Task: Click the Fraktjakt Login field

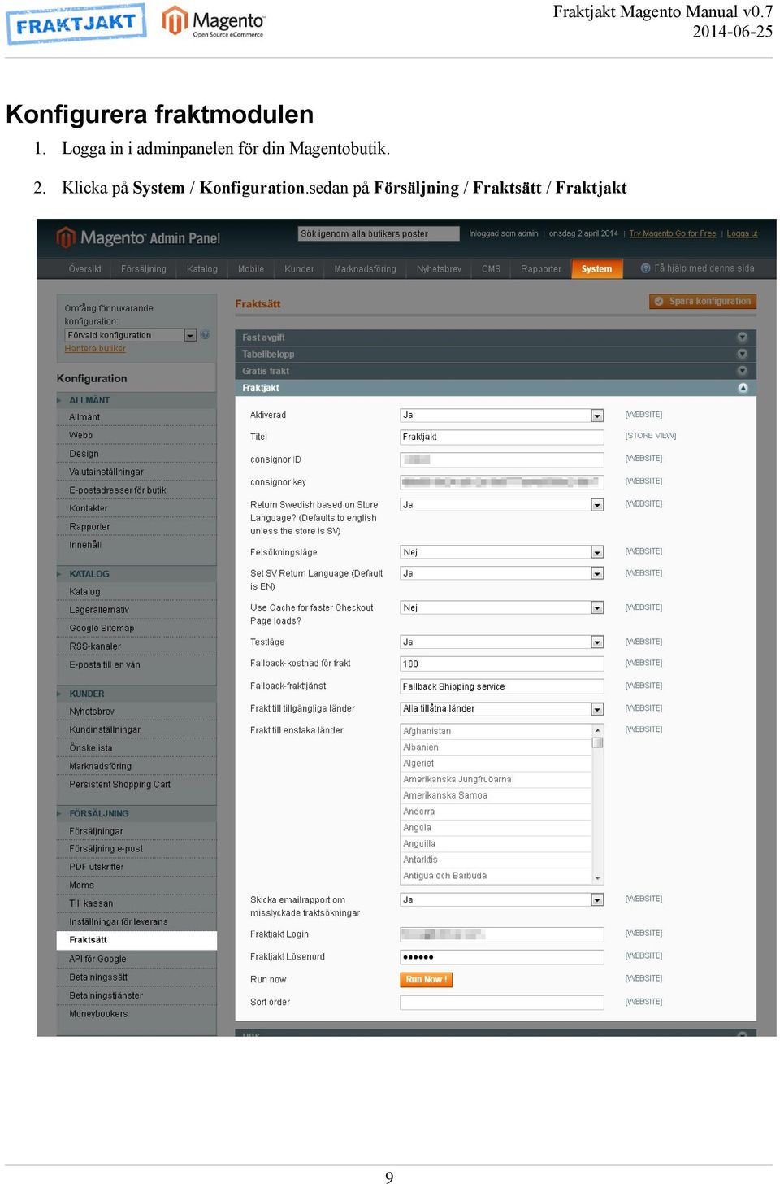Action: 502,934
